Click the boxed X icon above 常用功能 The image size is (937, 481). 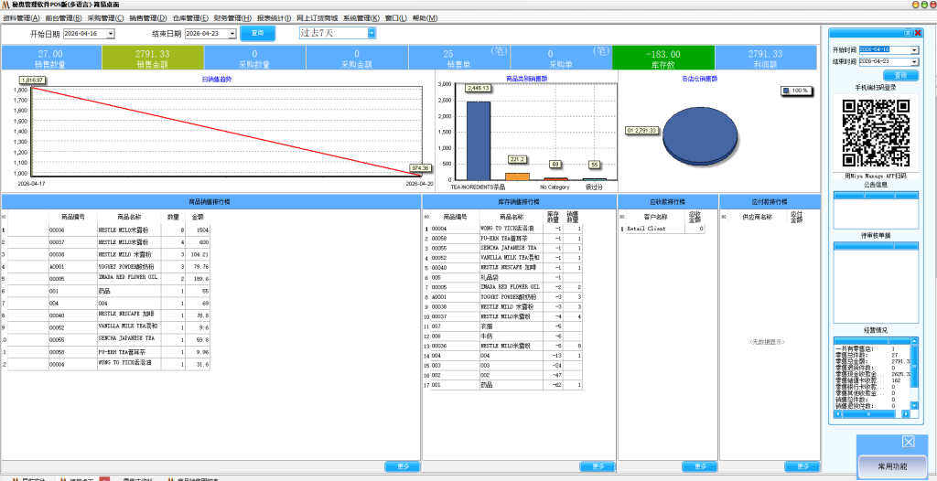pos(908,442)
